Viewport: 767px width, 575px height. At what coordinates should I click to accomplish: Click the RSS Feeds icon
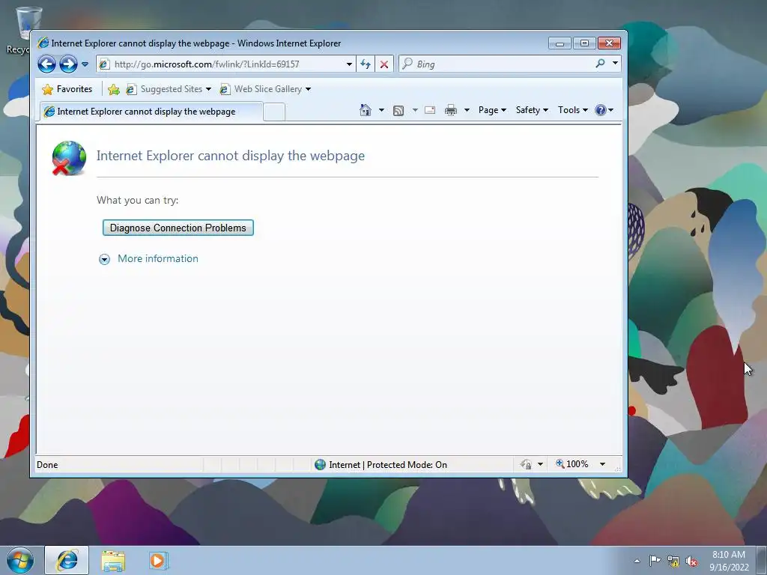click(398, 111)
